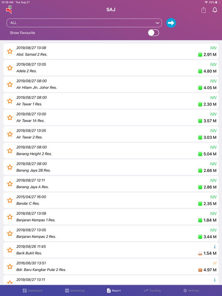
Task: Tap green level icon for Adela 2 Res.
Action: [200, 71]
